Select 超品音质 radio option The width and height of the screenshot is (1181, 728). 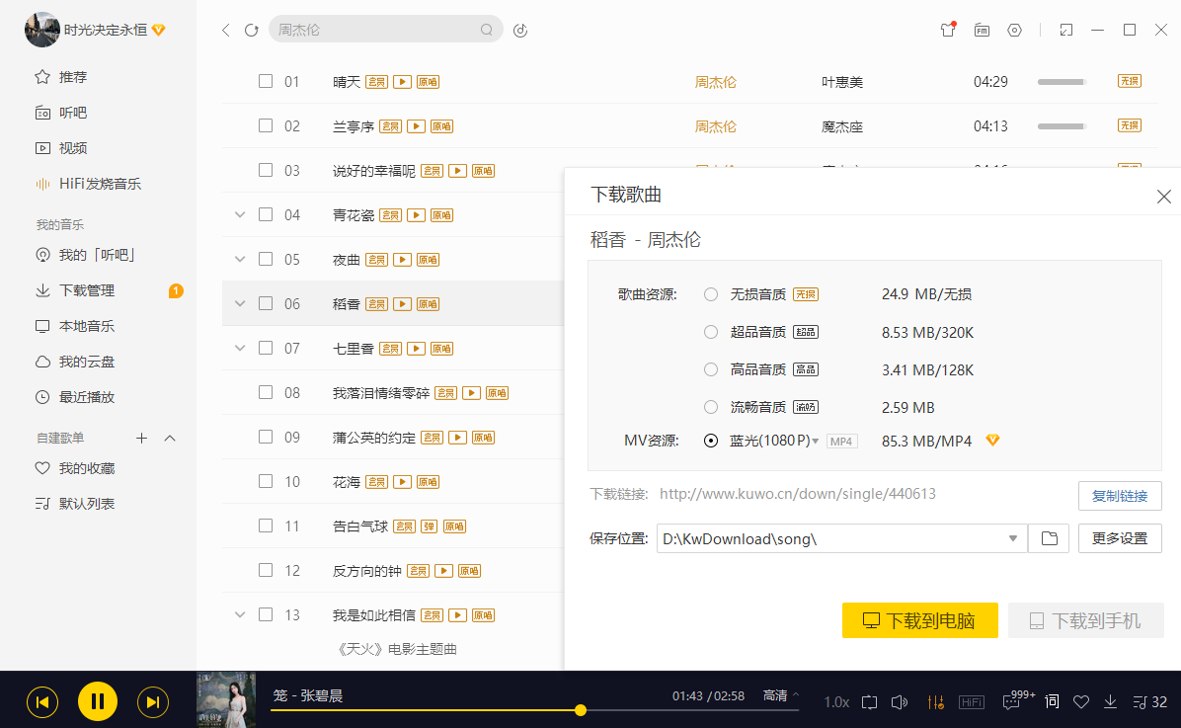pos(710,332)
